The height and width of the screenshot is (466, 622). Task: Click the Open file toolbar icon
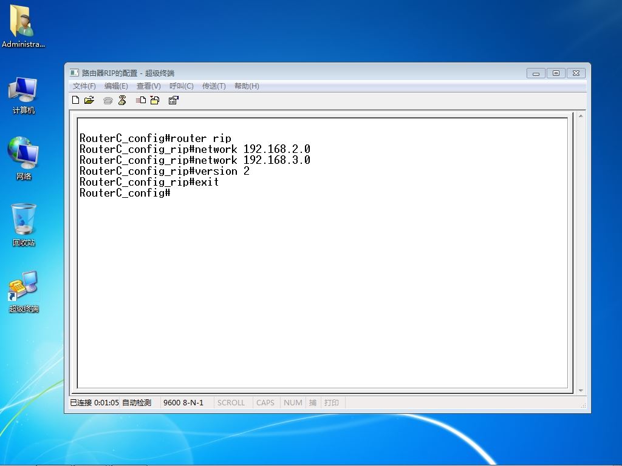(89, 100)
